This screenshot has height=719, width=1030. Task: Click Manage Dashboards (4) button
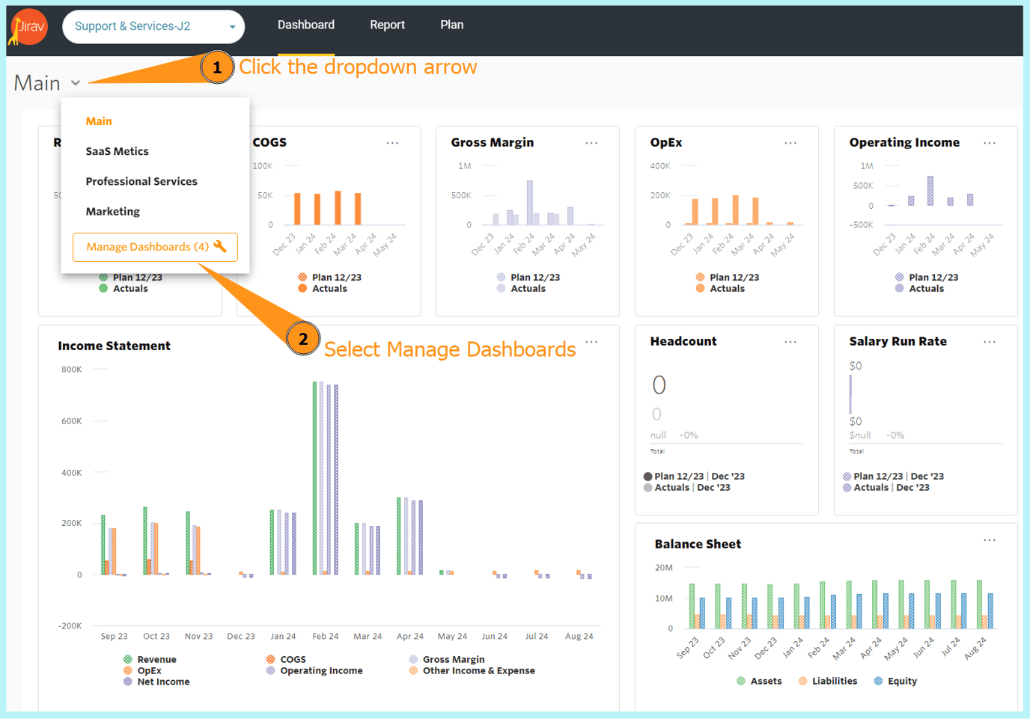pyautogui.click(x=155, y=247)
